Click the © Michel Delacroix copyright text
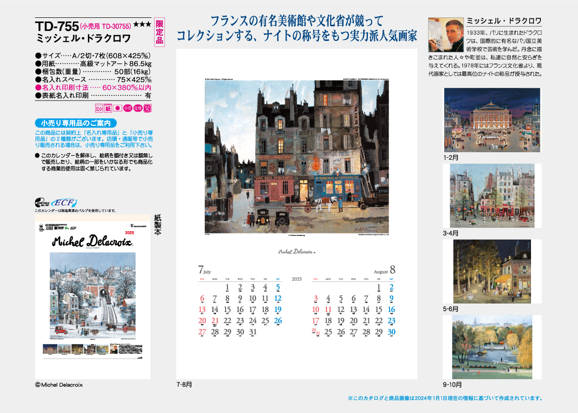This screenshot has width=578, height=413. [x=59, y=384]
